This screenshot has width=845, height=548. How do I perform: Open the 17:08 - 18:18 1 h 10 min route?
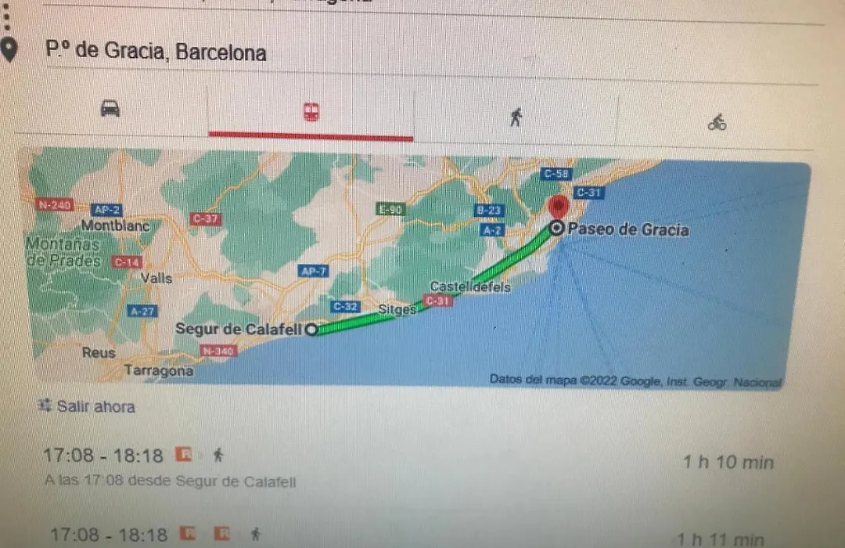(409, 467)
